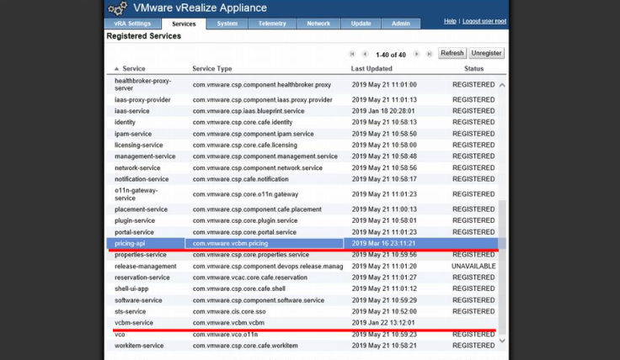Screen dimensions: 620x360
Task: Select the o11n-gateway-service row
Action: [x=302, y=194]
